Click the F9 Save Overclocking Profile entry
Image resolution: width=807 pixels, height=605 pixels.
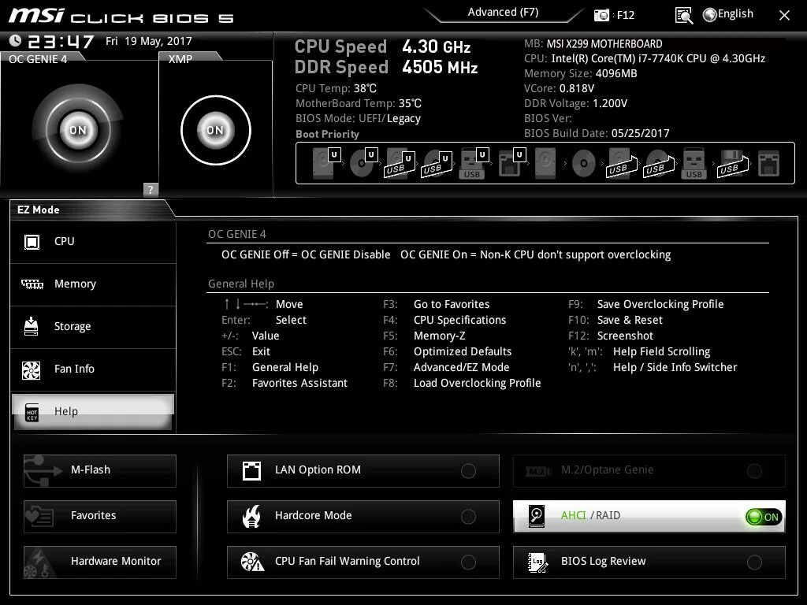point(645,304)
